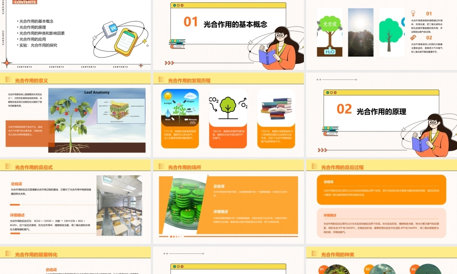Click the 1864年 description text block
The width and height of the screenshot is (457, 274).
(228, 135)
